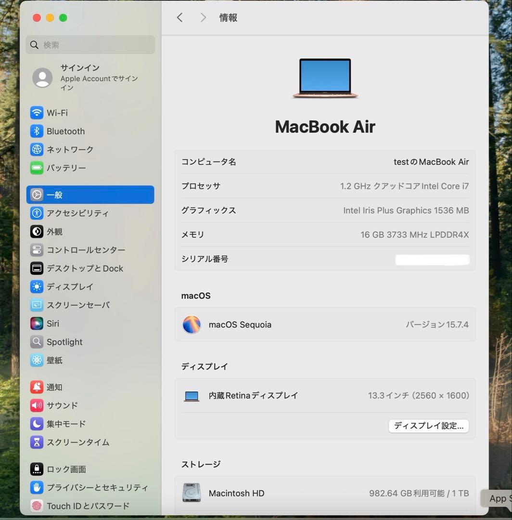Open the Siri icon
This screenshot has width=512, height=520.
tap(37, 324)
